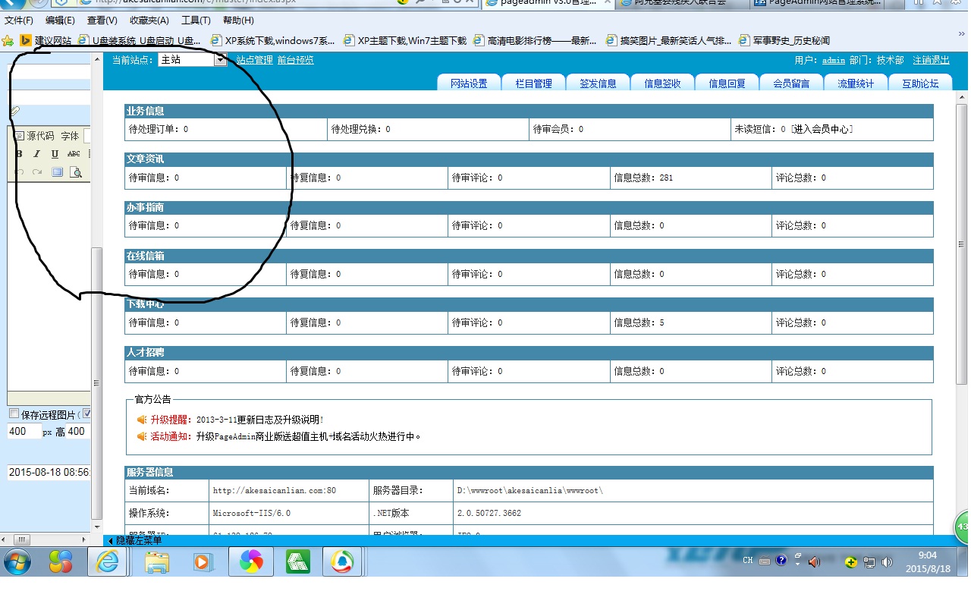
Task: Apply underline formatting in the editor
Action: point(55,154)
